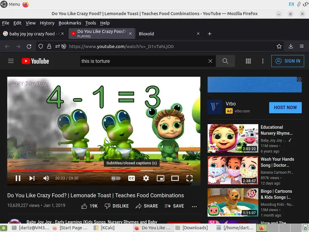Screen dimensions: 309x232
Task: Bookmark this page with star
Action: click(x=279, y=46)
